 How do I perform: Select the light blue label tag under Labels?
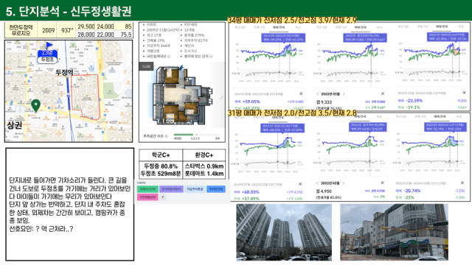(x=195, y=189)
